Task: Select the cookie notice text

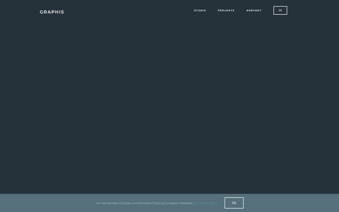Action: pos(144,203)
